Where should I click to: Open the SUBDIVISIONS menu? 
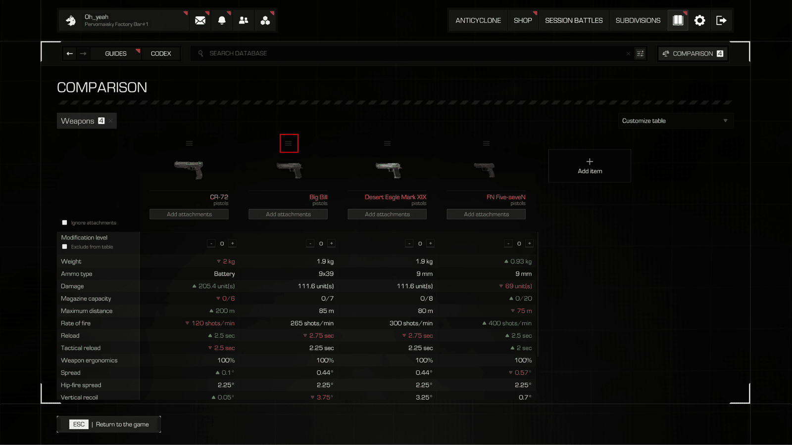[x=638, y=20]
